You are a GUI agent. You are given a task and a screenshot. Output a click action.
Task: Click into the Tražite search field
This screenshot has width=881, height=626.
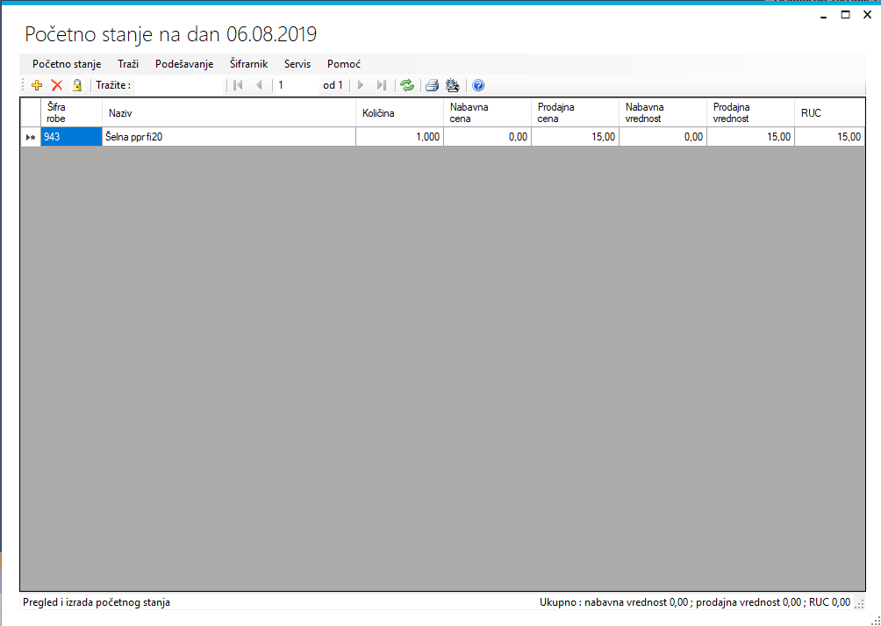point(175,85)
